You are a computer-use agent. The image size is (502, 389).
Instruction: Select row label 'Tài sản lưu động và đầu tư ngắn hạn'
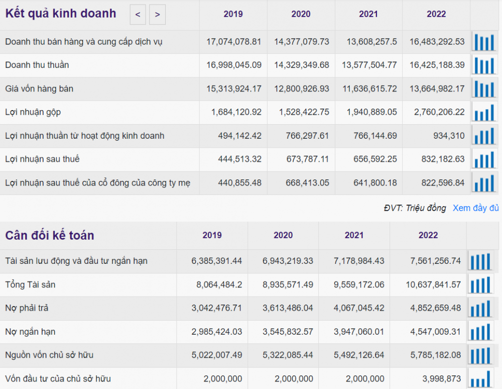(76, 261)
